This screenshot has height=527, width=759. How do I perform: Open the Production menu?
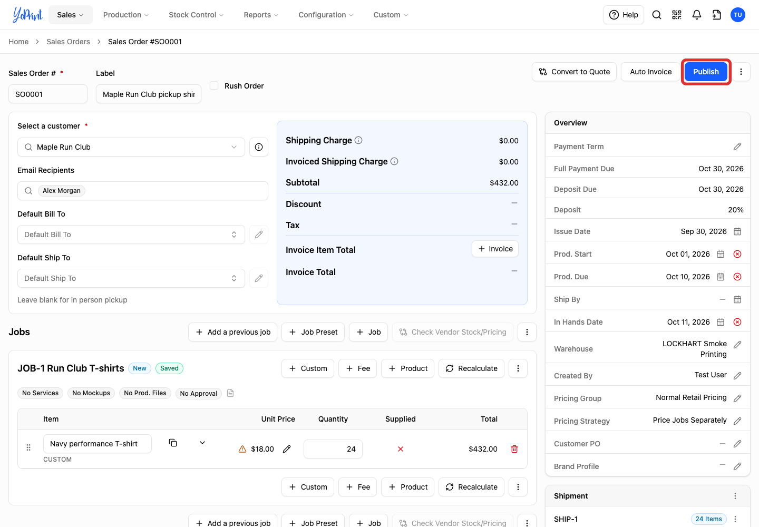[x=126, y=15]
